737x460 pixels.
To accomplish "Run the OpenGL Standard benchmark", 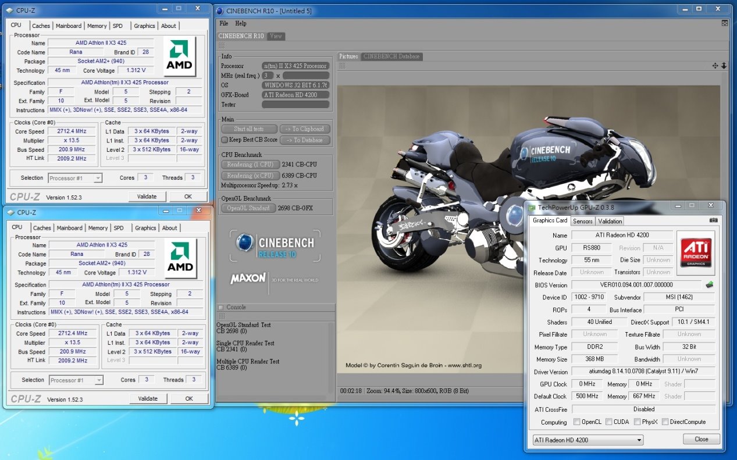I will pos(248,208).
